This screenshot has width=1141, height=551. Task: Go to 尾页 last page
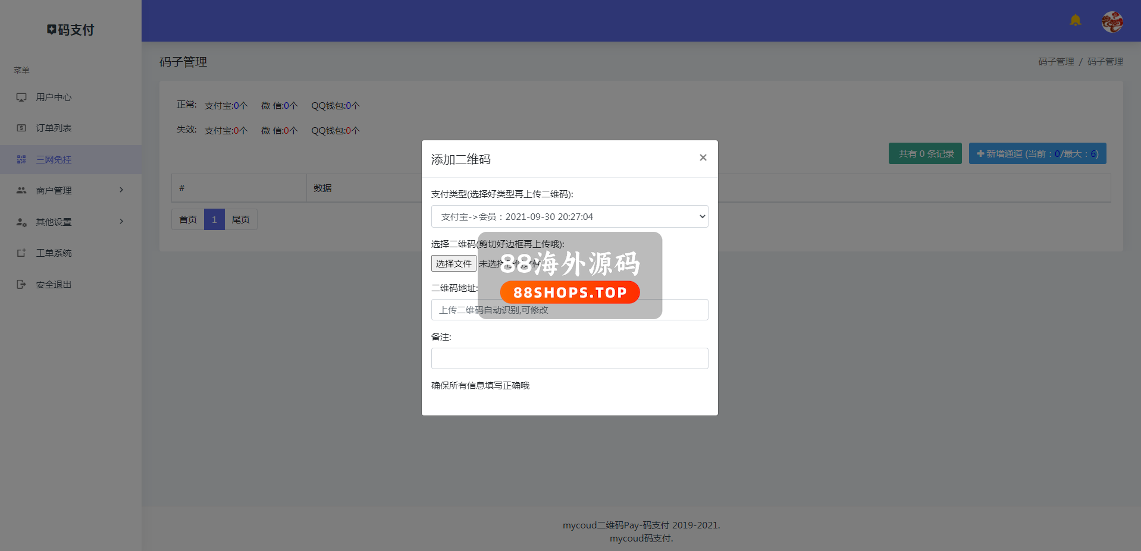[x=240, y=219]
